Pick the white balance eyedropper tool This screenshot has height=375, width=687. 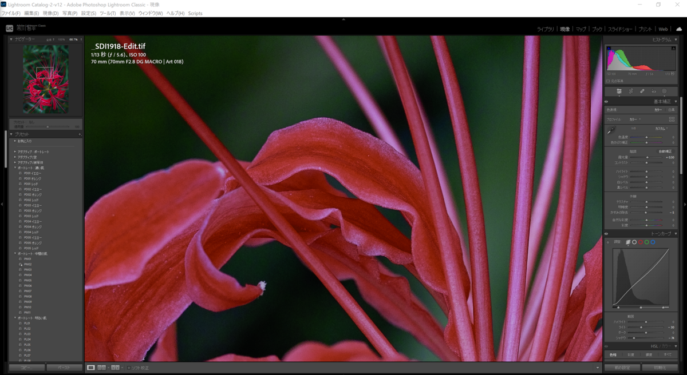pos(611,131)
